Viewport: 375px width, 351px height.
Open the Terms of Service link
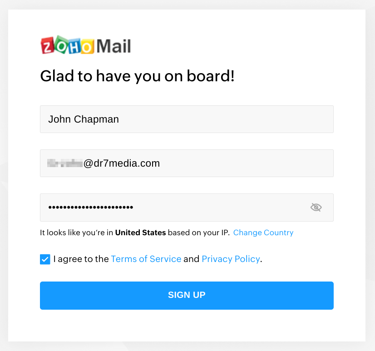click(146, 259)
